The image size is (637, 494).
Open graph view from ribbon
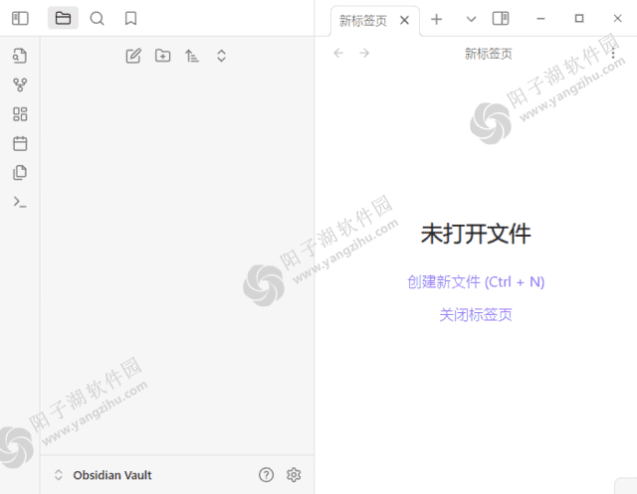(20, 84)
